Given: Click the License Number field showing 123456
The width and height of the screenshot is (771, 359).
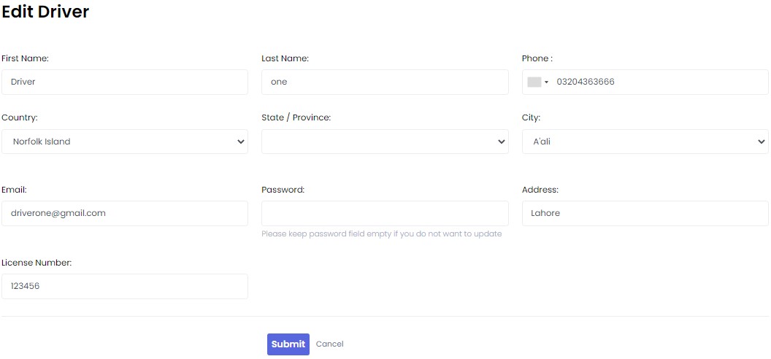Looking at the screenshot, I should point(125,287).
